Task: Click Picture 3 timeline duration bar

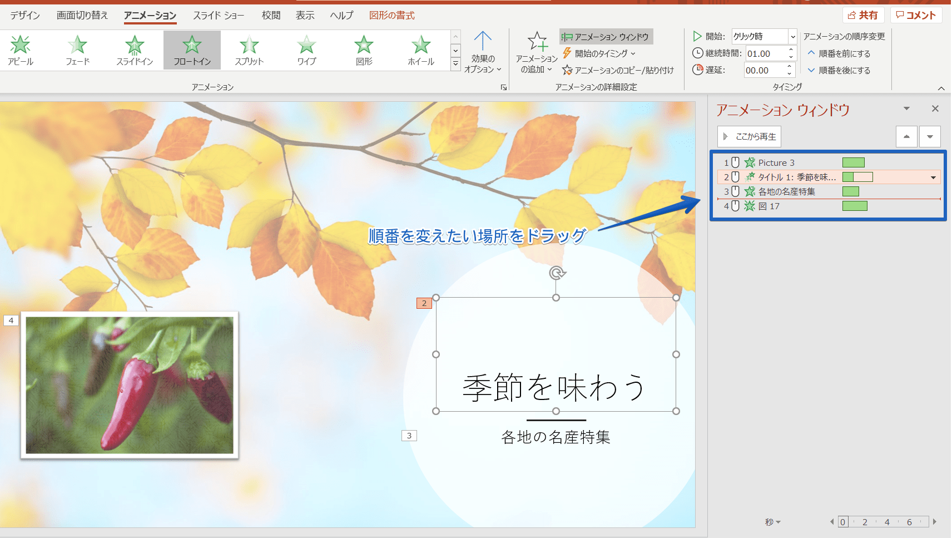Action: tap(854, 162)
